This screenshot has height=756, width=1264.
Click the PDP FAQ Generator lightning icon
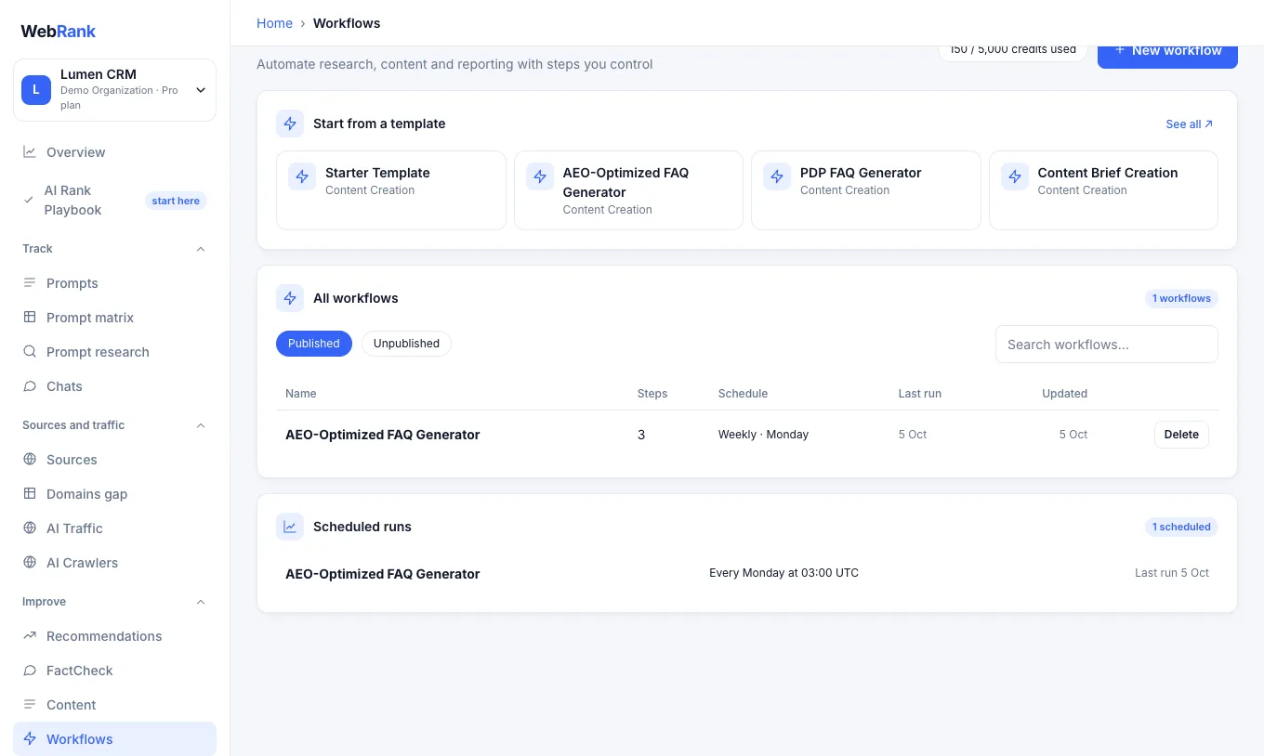click(x=777, y=176)
